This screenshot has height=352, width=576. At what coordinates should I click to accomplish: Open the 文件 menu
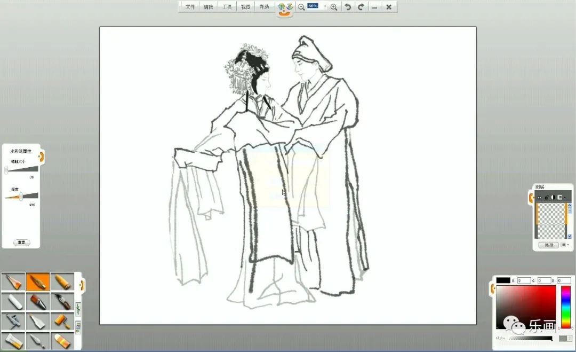coord(190,7)
